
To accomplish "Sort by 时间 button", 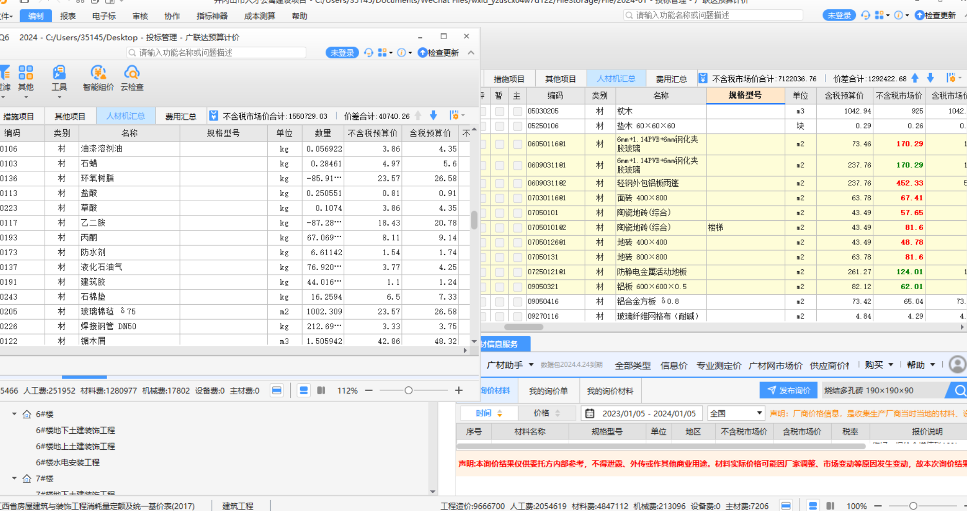I will point(489,413).
